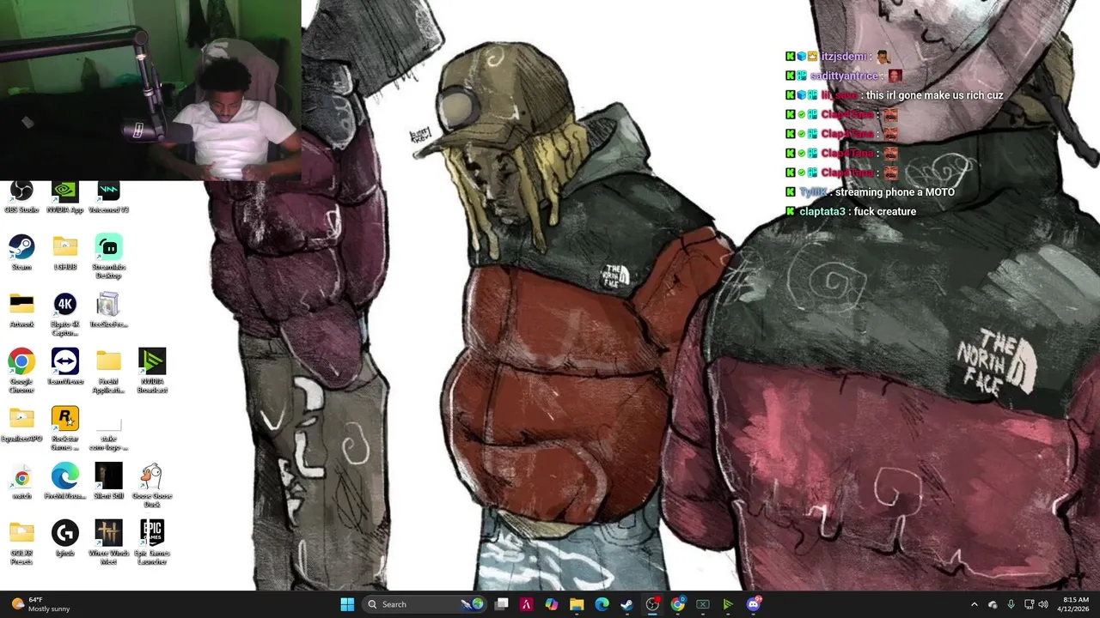Launch Where Winds Meet game shortcut
This screenshot has height=618, width=1100.
[109, 543]
